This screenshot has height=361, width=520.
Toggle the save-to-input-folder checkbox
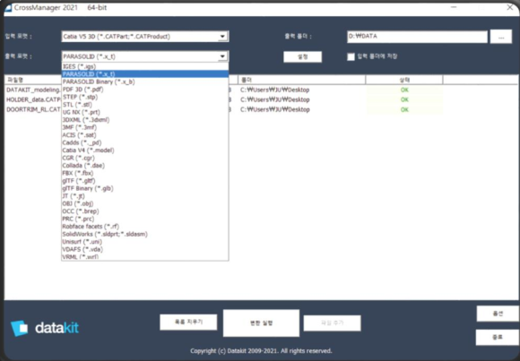(351, 56)
